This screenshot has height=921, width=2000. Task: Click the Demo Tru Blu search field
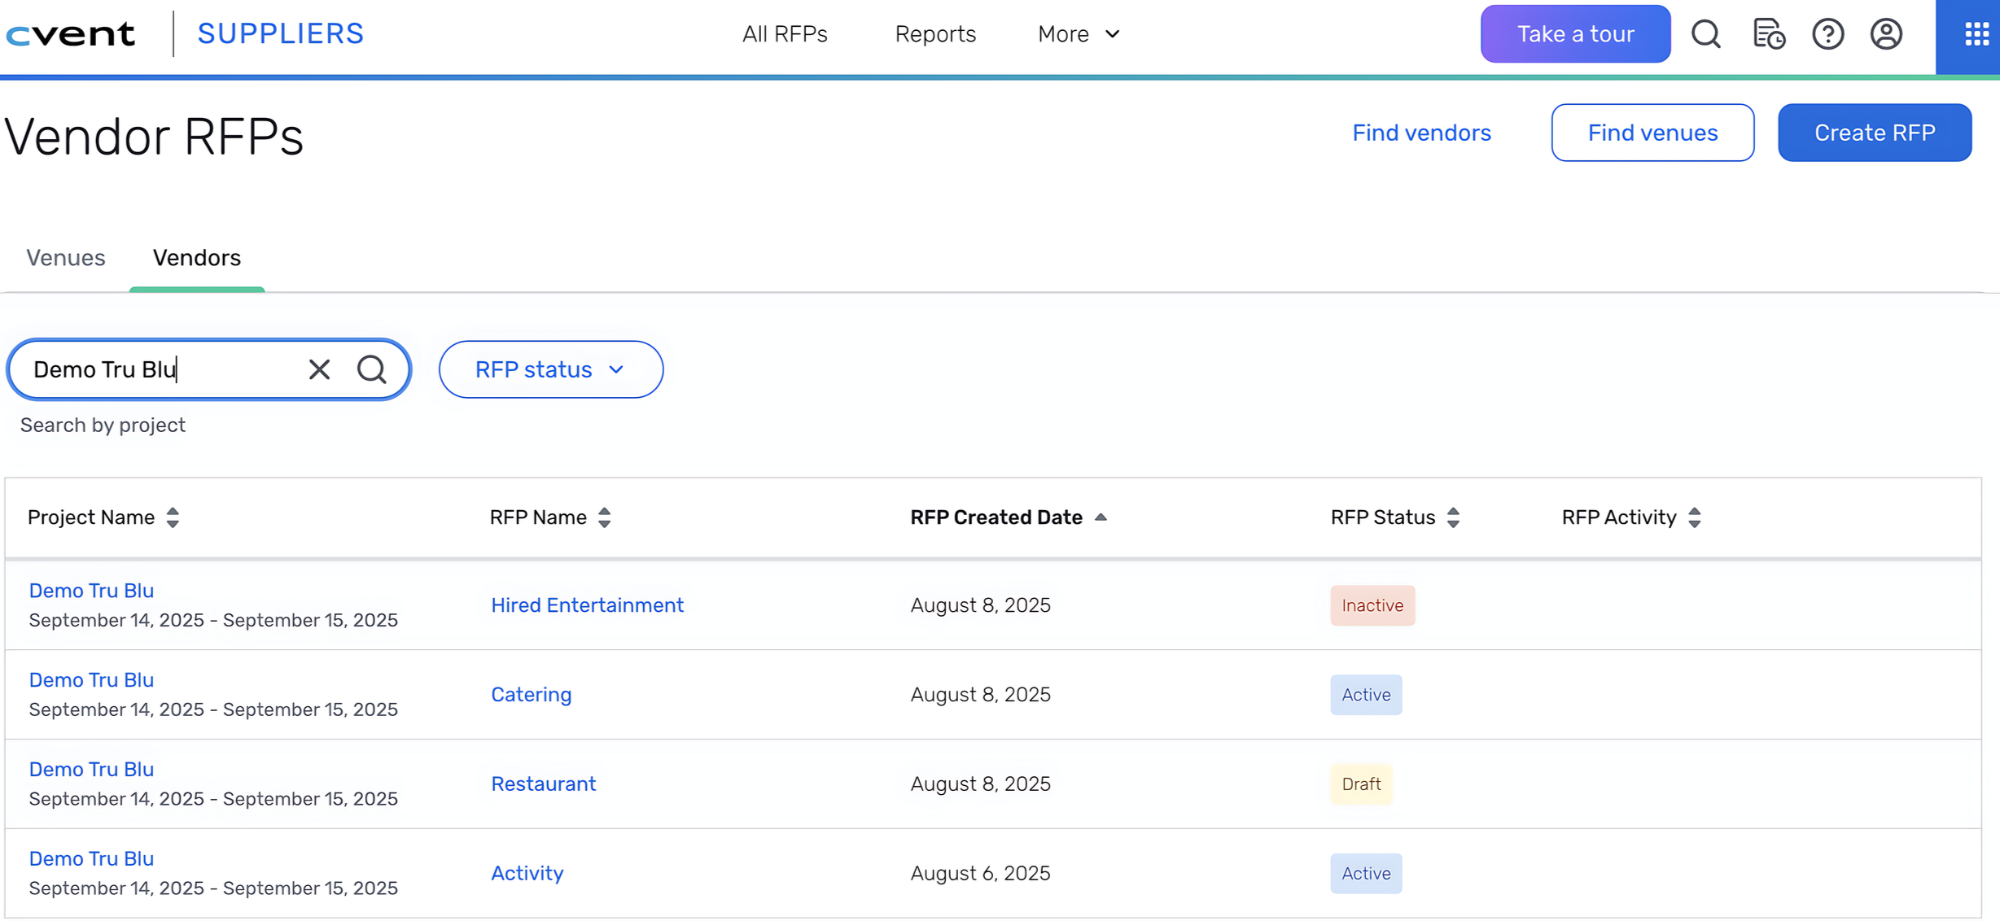tap(163, 369)
